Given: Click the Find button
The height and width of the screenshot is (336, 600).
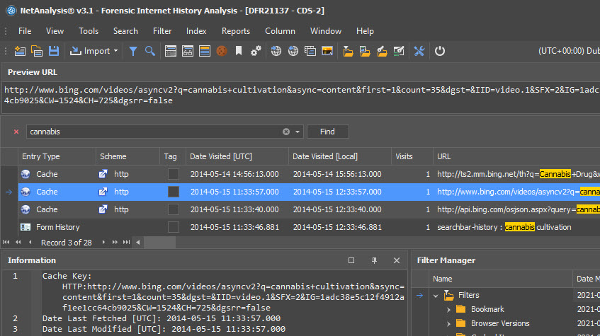Looking at the screenshot, I should point(327,132).
